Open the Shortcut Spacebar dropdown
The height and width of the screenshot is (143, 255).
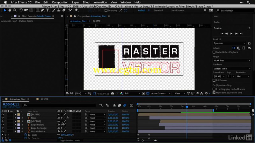[229, 43]
